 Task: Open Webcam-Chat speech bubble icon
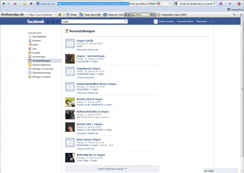coord(105,15)
